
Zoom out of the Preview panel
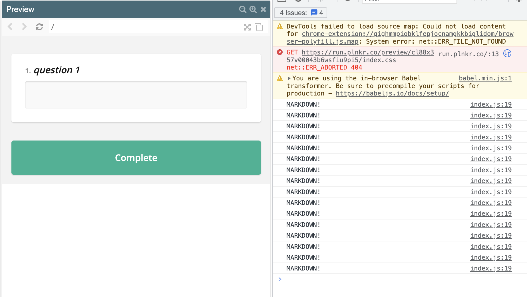(243, 9)
